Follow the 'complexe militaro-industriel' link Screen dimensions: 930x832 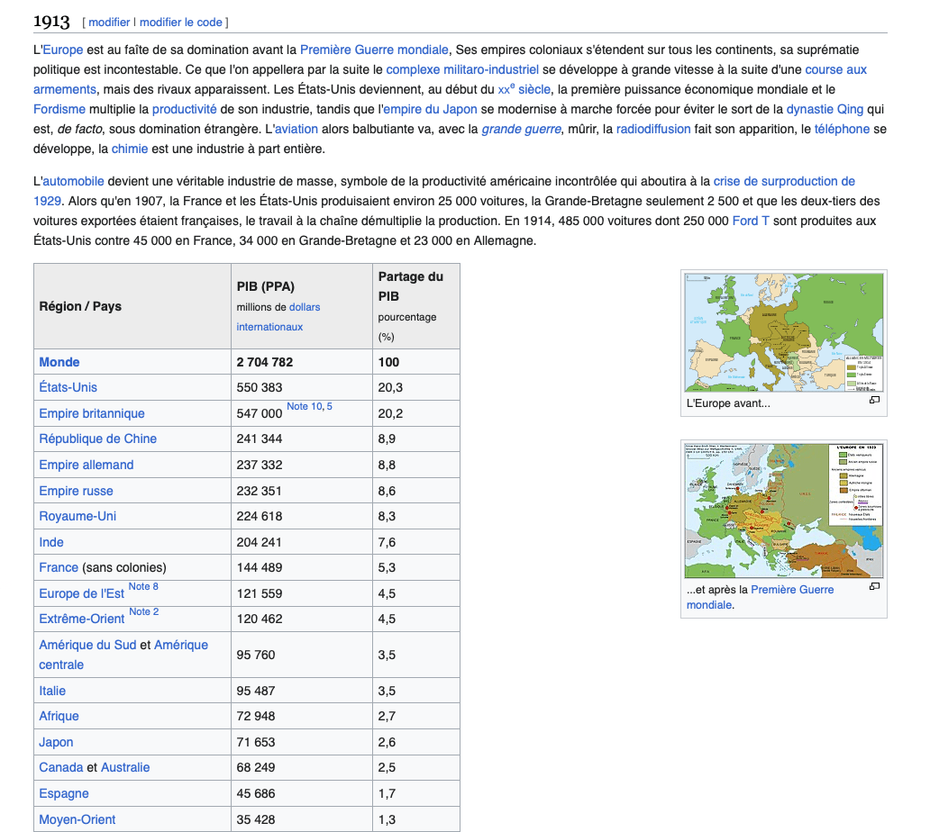(462, 69)
